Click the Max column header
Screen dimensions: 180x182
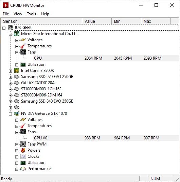point(156,21)
